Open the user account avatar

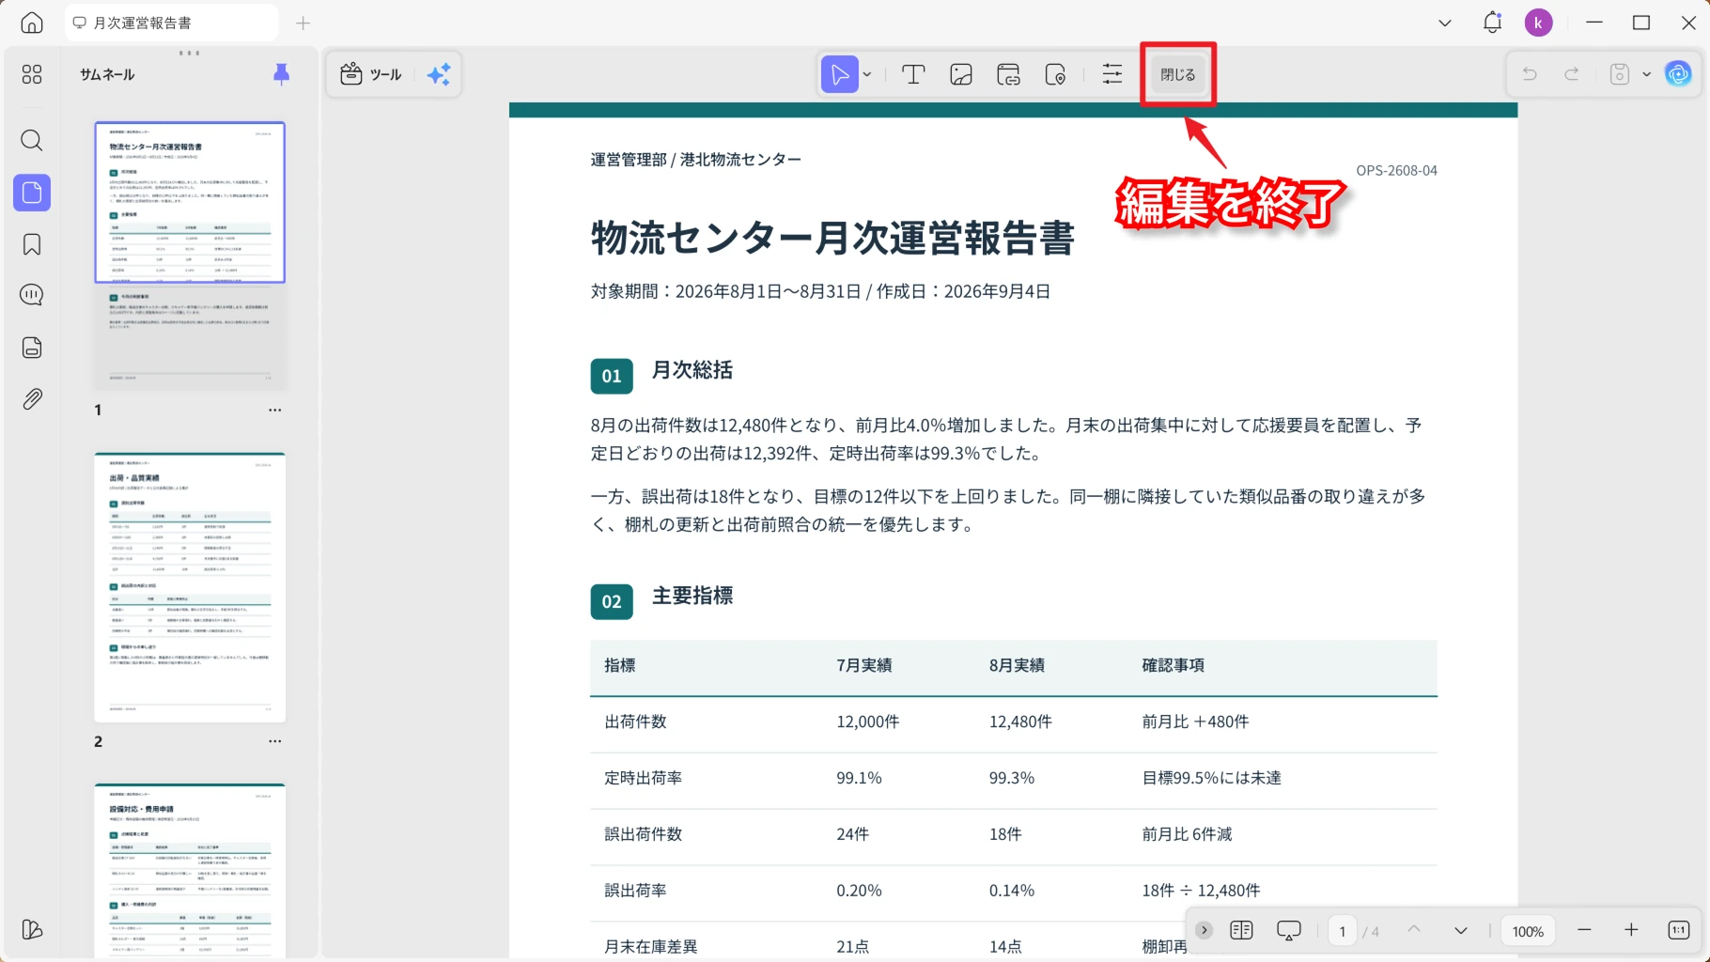click(x=1538, y=23)
